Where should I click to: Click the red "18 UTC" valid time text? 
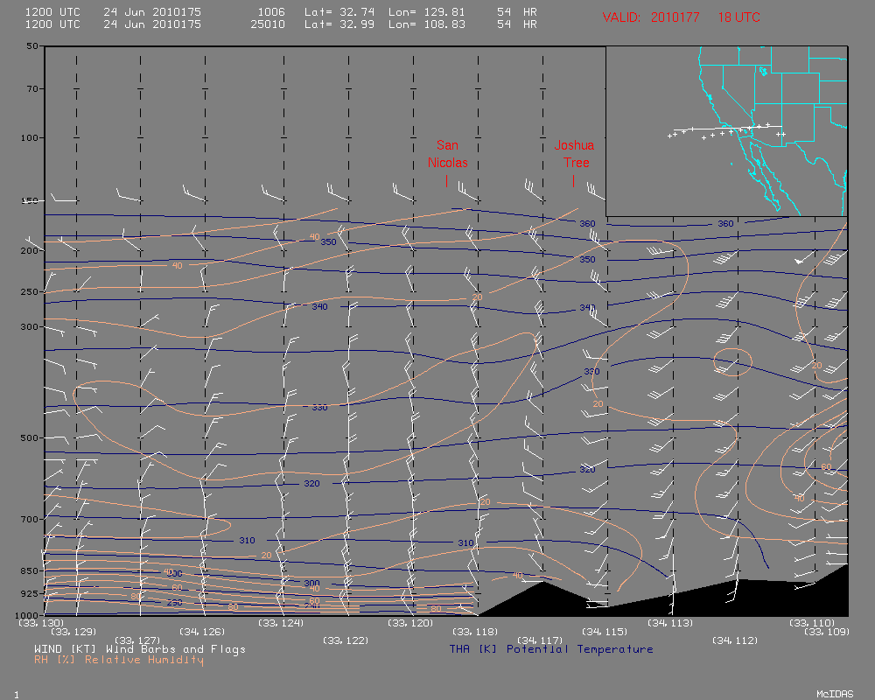pyautogui.click(x=738, y=17)
